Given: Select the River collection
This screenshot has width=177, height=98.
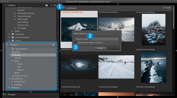Looking at the screenshot, I should click(19, 67).
